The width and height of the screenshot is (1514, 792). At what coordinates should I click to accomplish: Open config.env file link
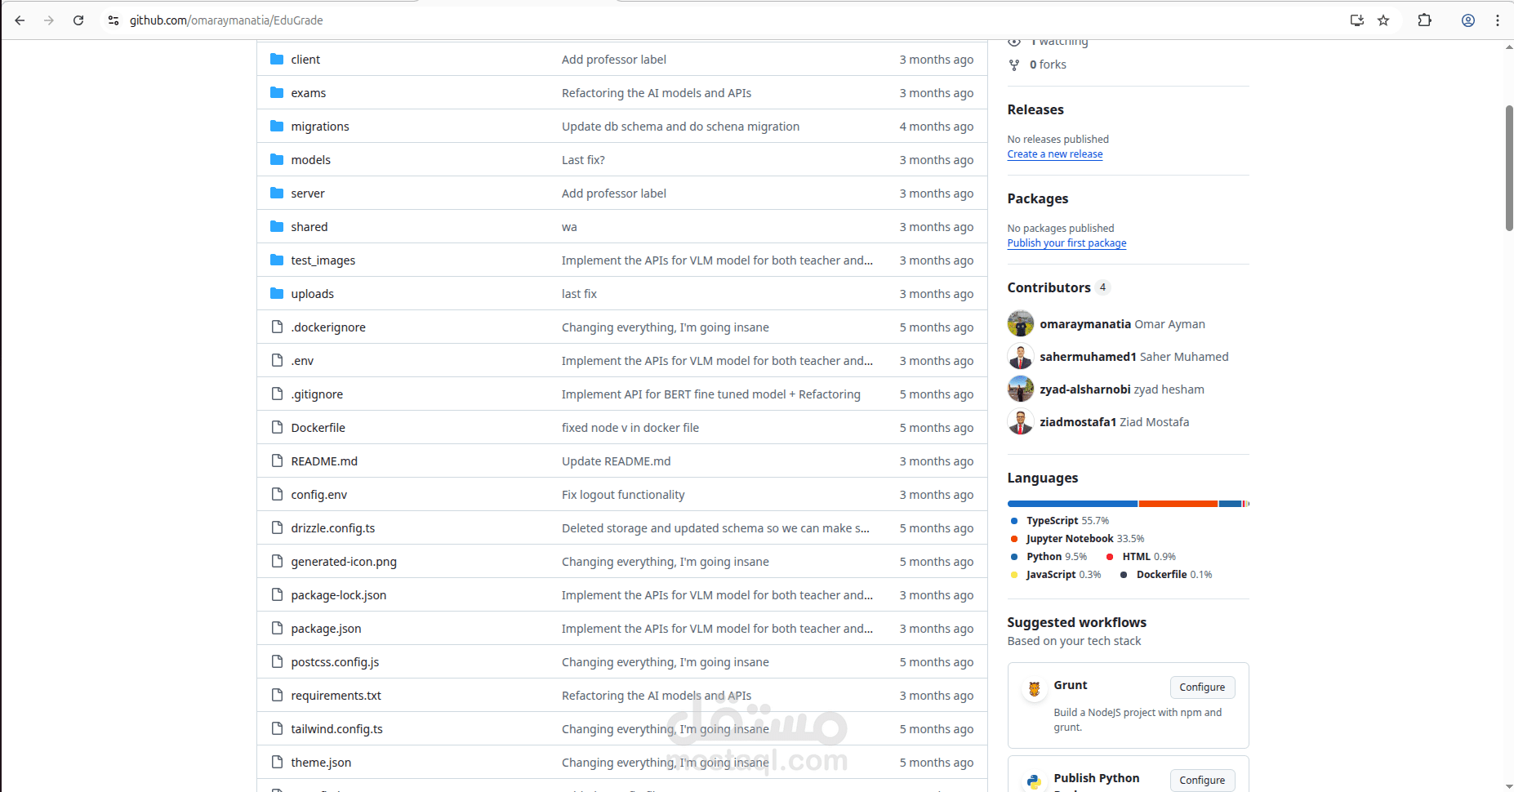319,495
